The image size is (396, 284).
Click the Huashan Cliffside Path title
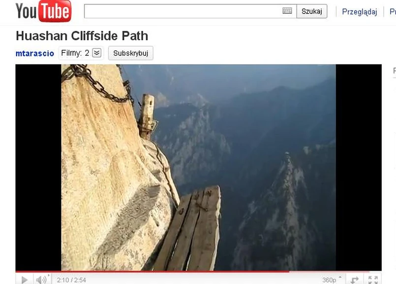[x=82, y=35]
